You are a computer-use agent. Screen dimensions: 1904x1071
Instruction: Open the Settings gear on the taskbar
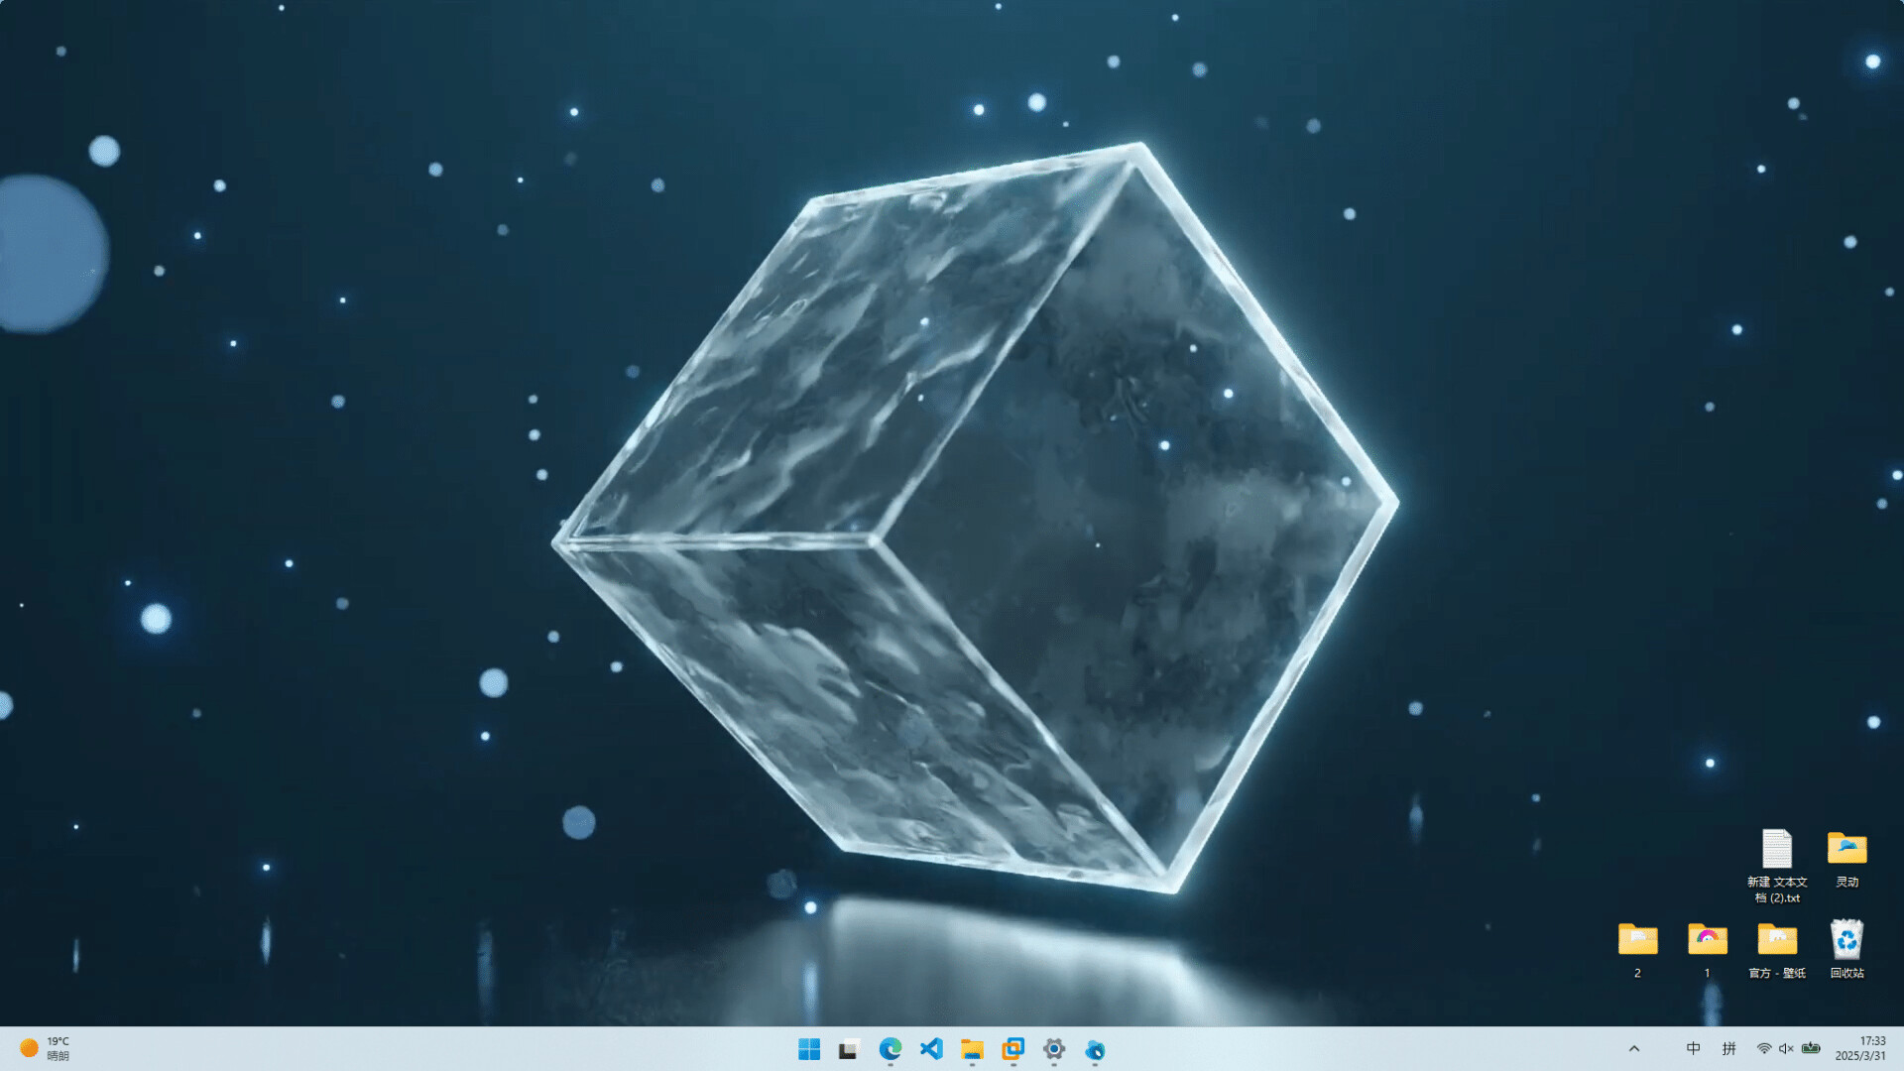tap(1054, 1049)
